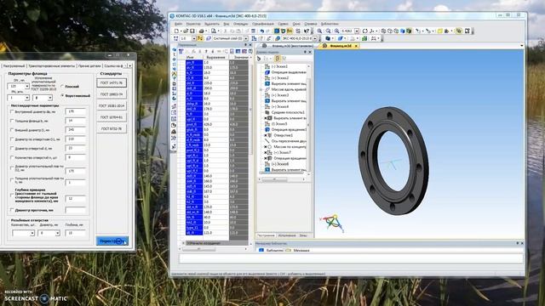Expand the Массив вдоль кривой tree node
The width and height of the screenshot is (545, 306).
(x=261, y=89)
